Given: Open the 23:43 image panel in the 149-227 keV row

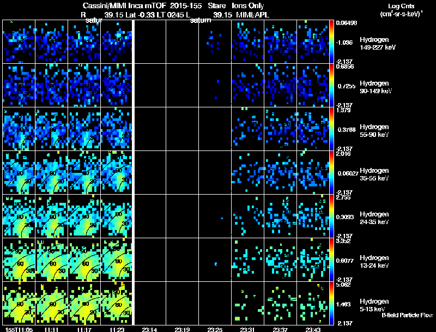Looking at the screenshot, I should [x=313, y=41].
